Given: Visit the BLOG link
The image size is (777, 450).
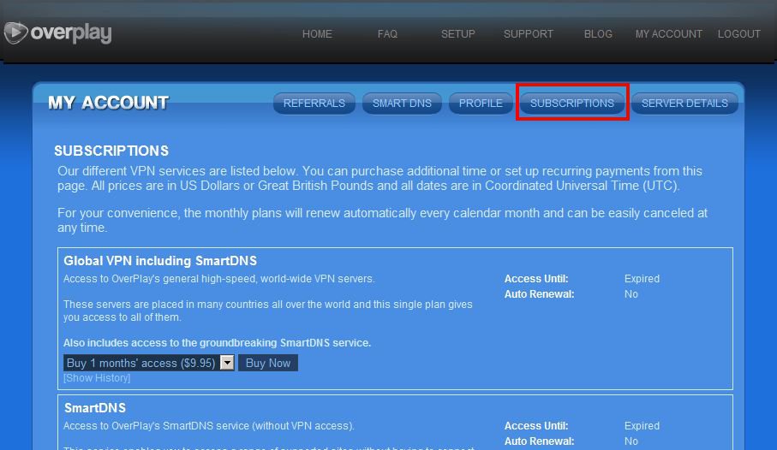Looking at the screenshot, I should pyautogui.click(x=598, y=34).
